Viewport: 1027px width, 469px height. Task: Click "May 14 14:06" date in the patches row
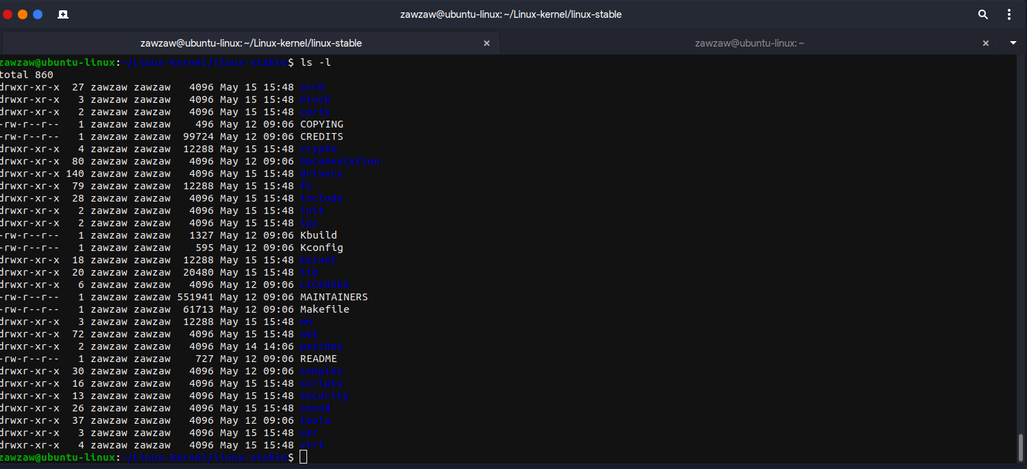pyautogui.click(x=257, y=346)
